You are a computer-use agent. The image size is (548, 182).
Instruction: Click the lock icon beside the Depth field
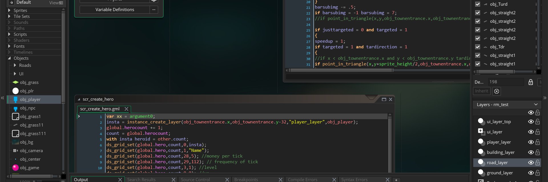click(531, 82)
